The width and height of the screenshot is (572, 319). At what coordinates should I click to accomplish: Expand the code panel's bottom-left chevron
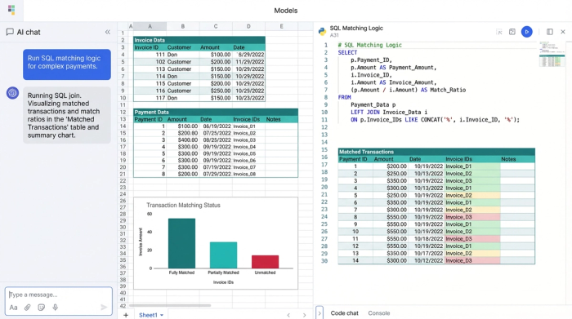320,312
